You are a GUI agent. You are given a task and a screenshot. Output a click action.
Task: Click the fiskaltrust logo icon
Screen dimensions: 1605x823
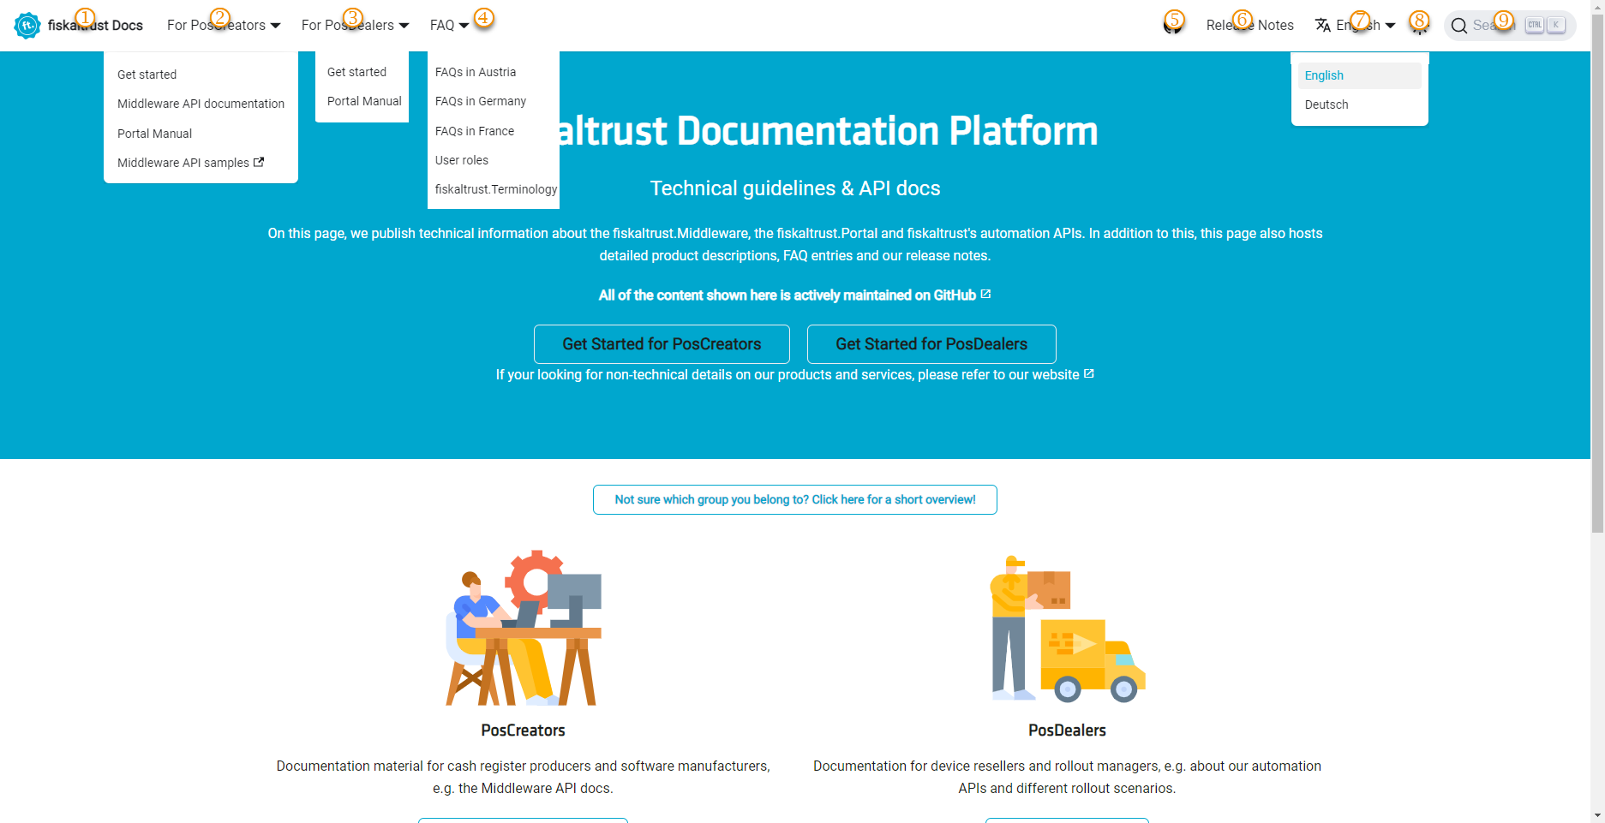27,26
